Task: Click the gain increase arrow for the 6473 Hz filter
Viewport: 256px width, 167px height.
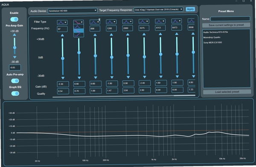Action: [x=177, y=34]
